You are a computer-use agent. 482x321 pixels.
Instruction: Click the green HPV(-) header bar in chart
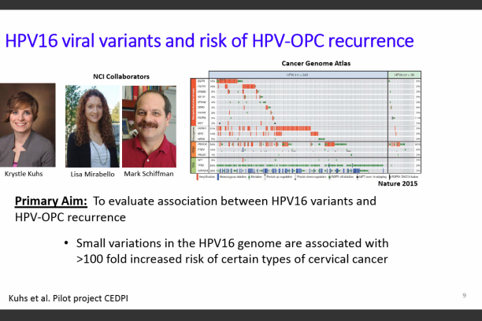[x=402, y=74]
